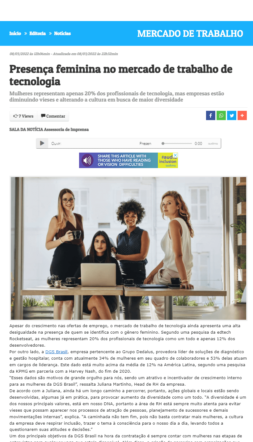Open more sharing options plus icon

pos(242,115)
